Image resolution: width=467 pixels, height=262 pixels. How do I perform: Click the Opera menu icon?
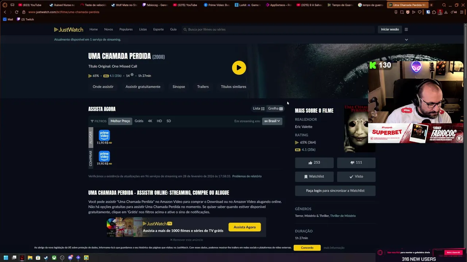pos(5,5)
